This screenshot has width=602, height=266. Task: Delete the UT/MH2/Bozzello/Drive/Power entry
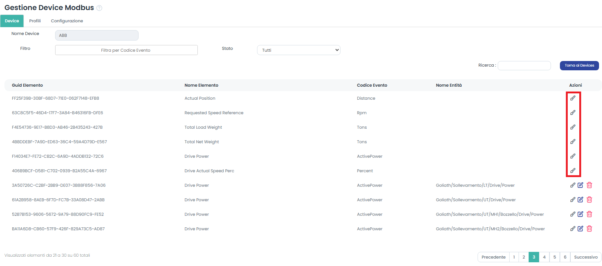click(589, 229)
